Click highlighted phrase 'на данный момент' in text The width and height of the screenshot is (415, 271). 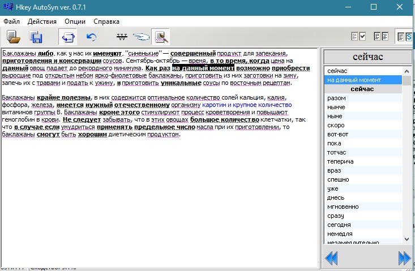(203, 68)
